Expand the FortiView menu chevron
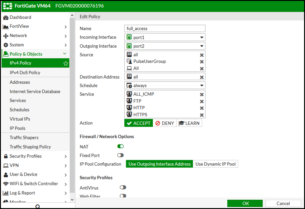Viewport: 305px width, 209px height. 66,27
